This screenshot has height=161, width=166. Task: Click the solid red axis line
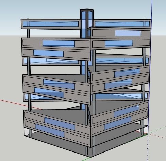pos(21,105)
